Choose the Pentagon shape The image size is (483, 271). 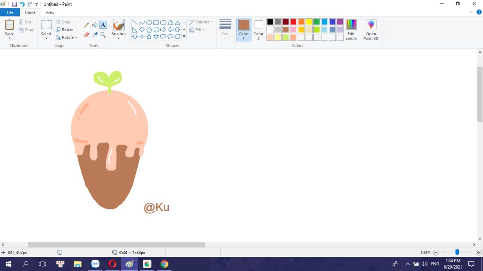point(149,30)
